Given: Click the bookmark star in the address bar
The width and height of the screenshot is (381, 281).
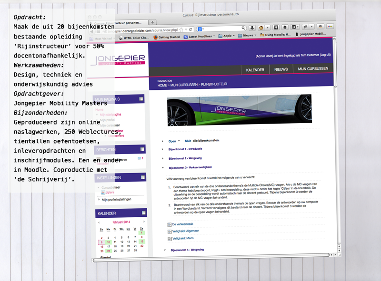Looking at the screenshot, I should (181, 30).
